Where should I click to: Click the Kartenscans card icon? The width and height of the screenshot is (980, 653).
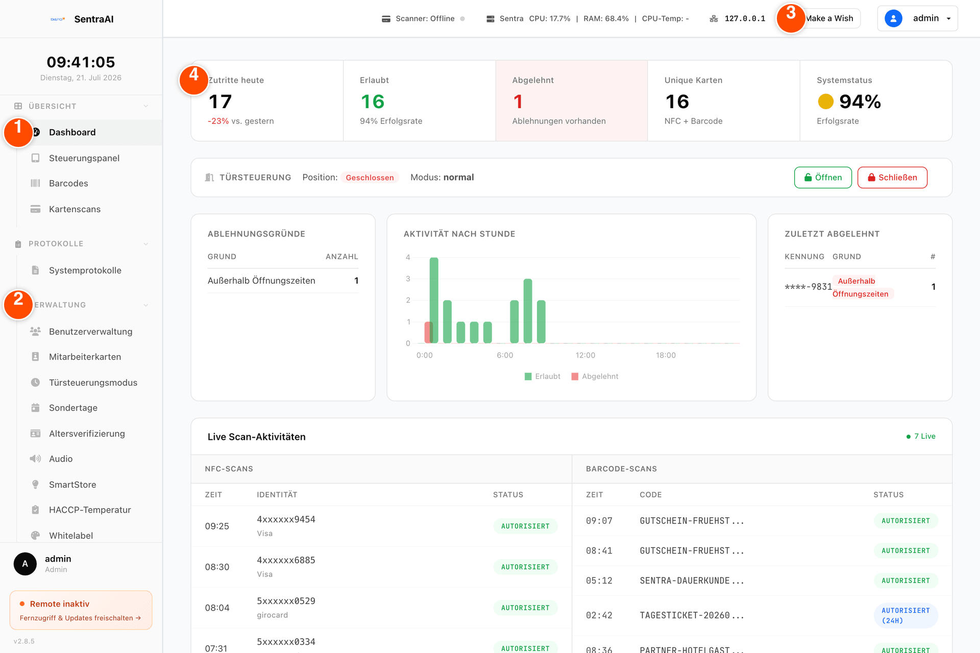pos(35,209)
